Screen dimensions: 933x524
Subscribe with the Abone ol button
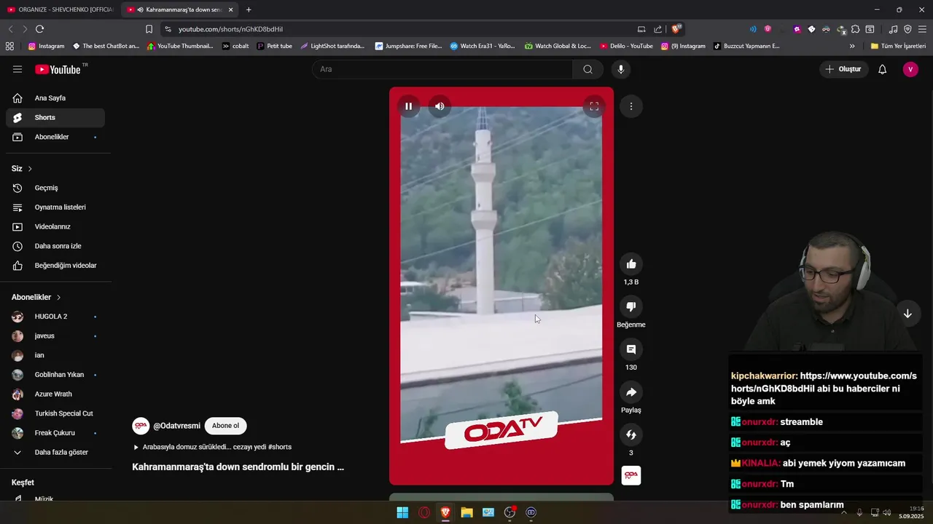coord(225,426)
